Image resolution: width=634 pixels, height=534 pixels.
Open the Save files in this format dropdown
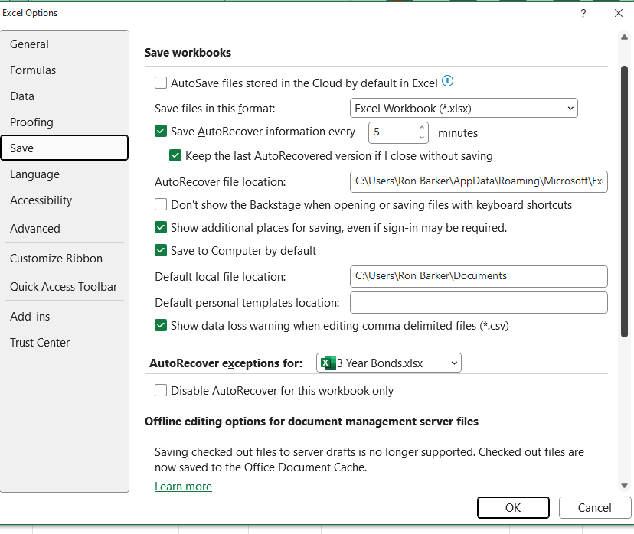464,109
